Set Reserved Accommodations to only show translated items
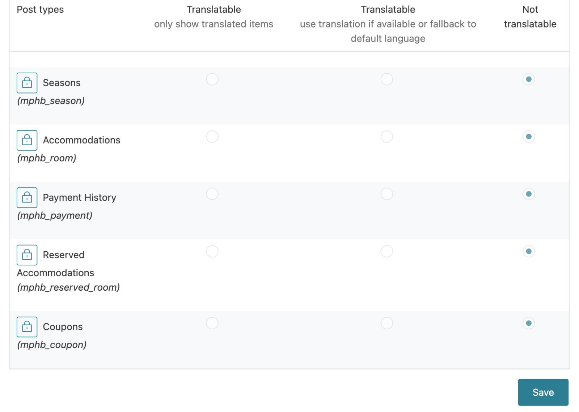 pyautogui.click(x=212, y=251)
